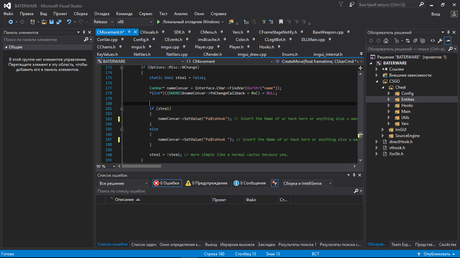Image resolution: width=460 pixels, height=258 pixels.
Task: Switch to the Hooks.h tab
Action: pos(267,47)
